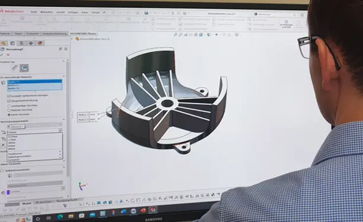Open the Extras menu
Image resolution: width=363 pixels, height=222 pixels.
[x=85, y=12]
